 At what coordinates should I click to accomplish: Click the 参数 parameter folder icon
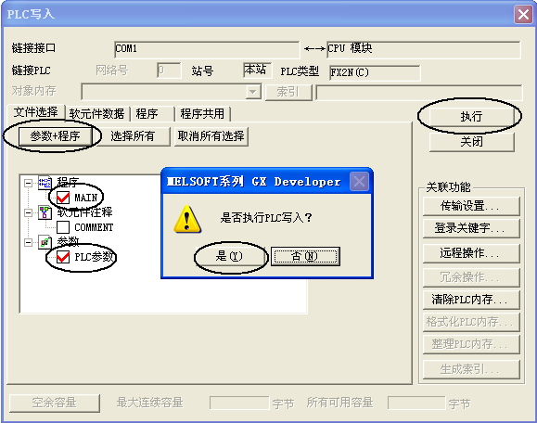coord(45,242)
